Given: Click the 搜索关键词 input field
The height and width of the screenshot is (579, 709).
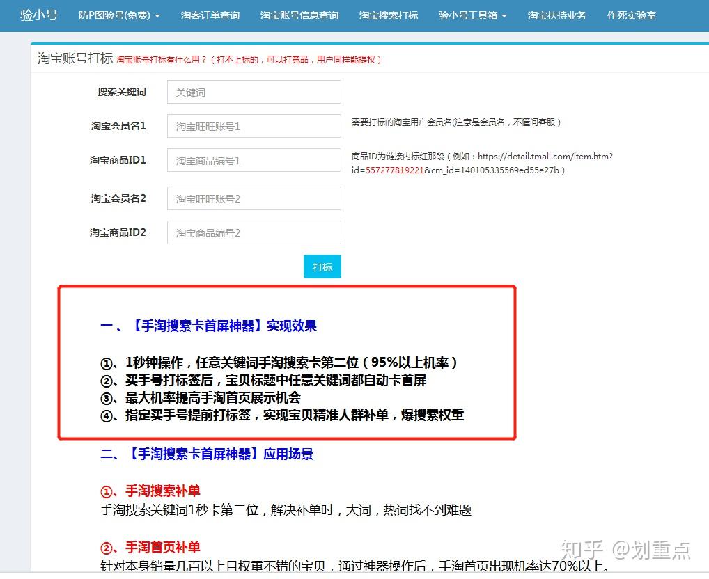Looking at the screenshot, I should [254, 92].
